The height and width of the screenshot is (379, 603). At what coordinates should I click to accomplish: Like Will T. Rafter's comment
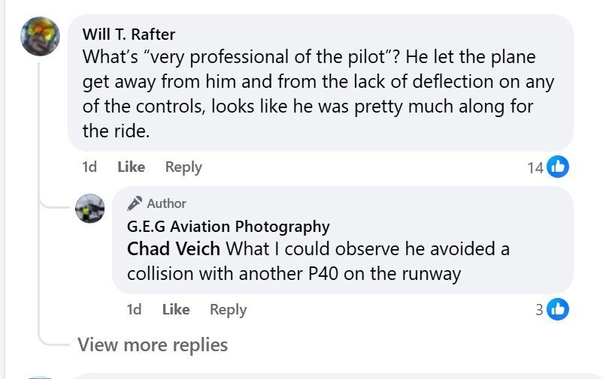[x=131, y=167]
